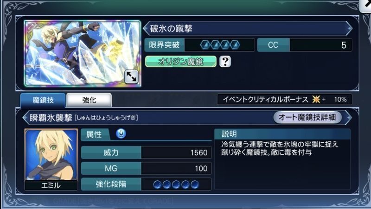Image resolution: width=371 pixels, height=209 pixels.
Task: Show previous arte using left arrow beside 瞬覇氷襲撃
Action: [x=26, y=118]
